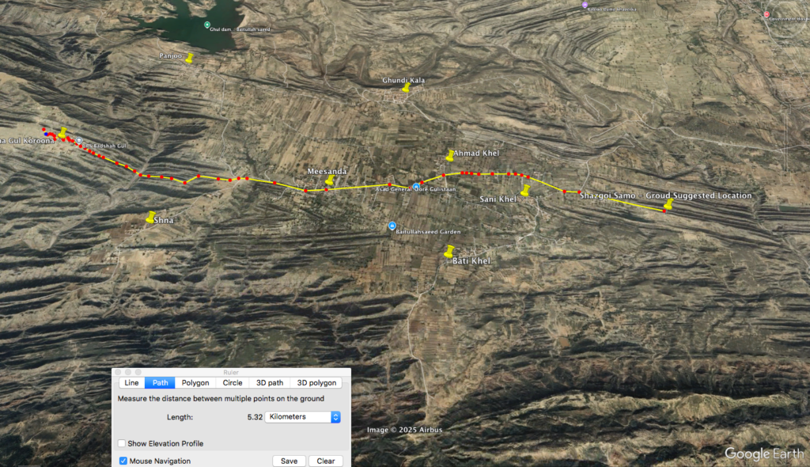Select the Path tab in Ruler
Screen dimensions: 810x467
(x=160, y=382)
